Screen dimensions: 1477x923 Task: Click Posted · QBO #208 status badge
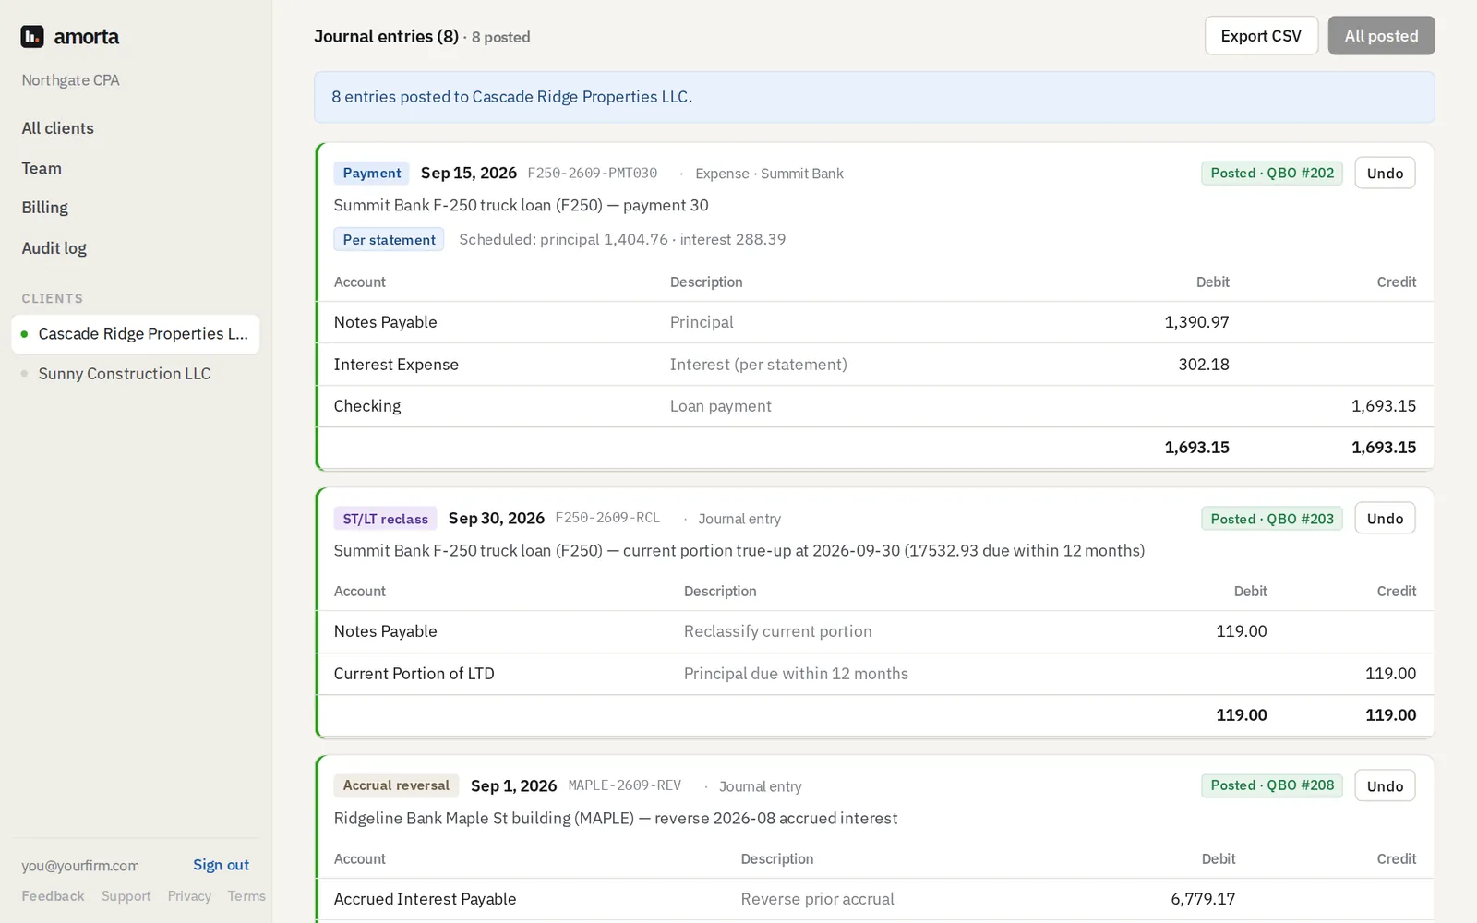tap(1272, 785)
